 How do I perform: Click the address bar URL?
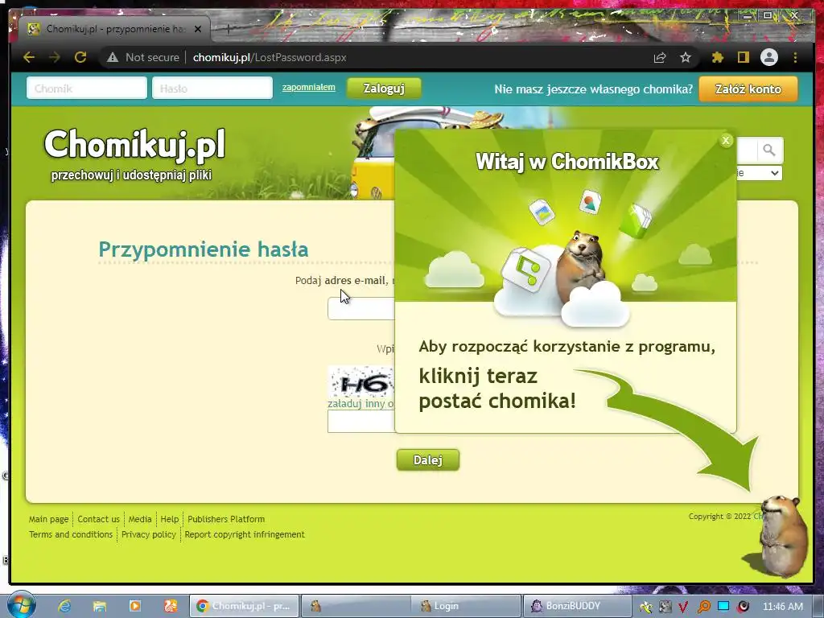[270, 57]
